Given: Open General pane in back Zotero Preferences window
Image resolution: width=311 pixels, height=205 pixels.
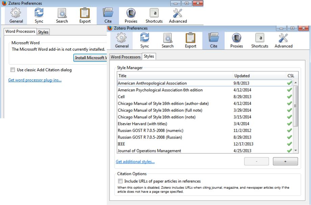Looking at the screenshot, I should tap(16, 16).
